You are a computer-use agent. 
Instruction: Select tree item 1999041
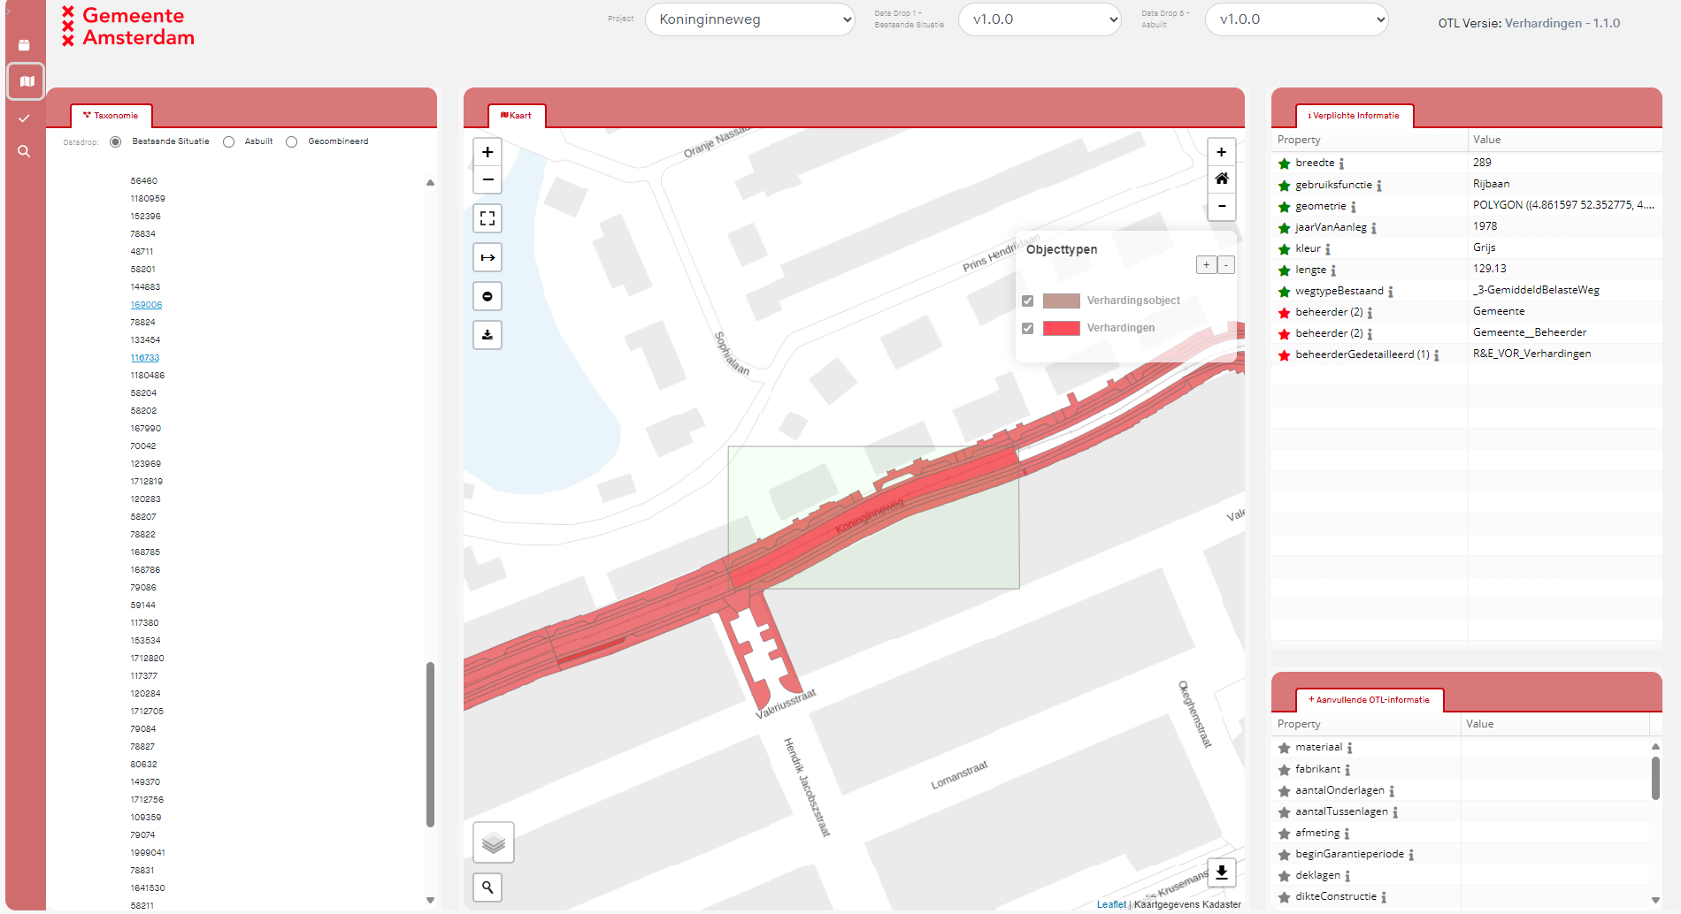(148, 853)
